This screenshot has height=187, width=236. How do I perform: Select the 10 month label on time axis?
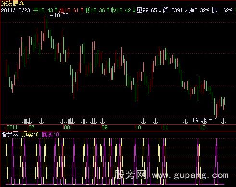138,127
